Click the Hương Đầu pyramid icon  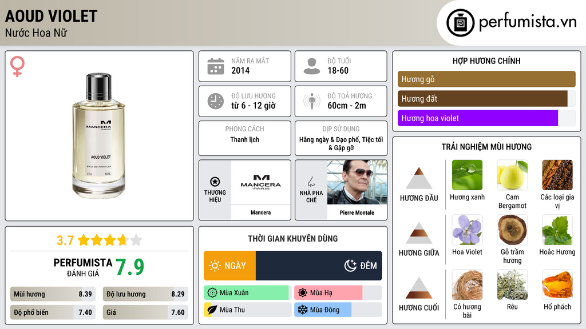coord(419,178)
